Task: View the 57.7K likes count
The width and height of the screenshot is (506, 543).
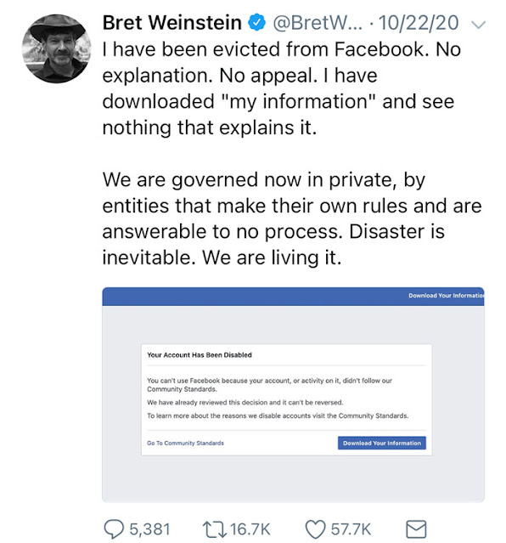Action: point(351,529)
